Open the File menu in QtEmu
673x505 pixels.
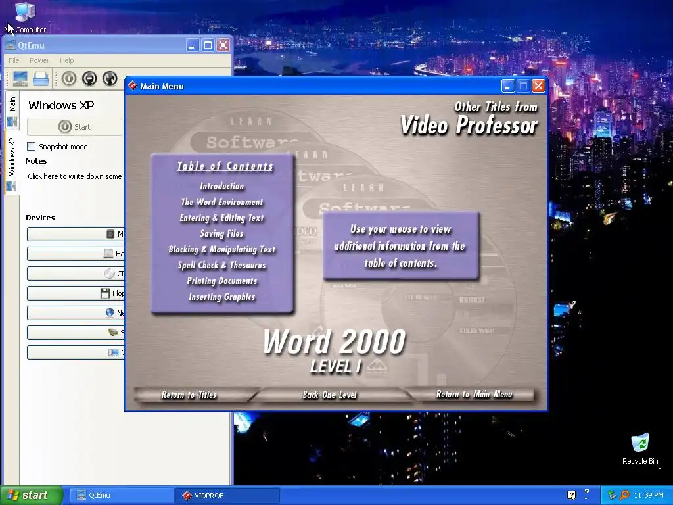pos(14,60)
